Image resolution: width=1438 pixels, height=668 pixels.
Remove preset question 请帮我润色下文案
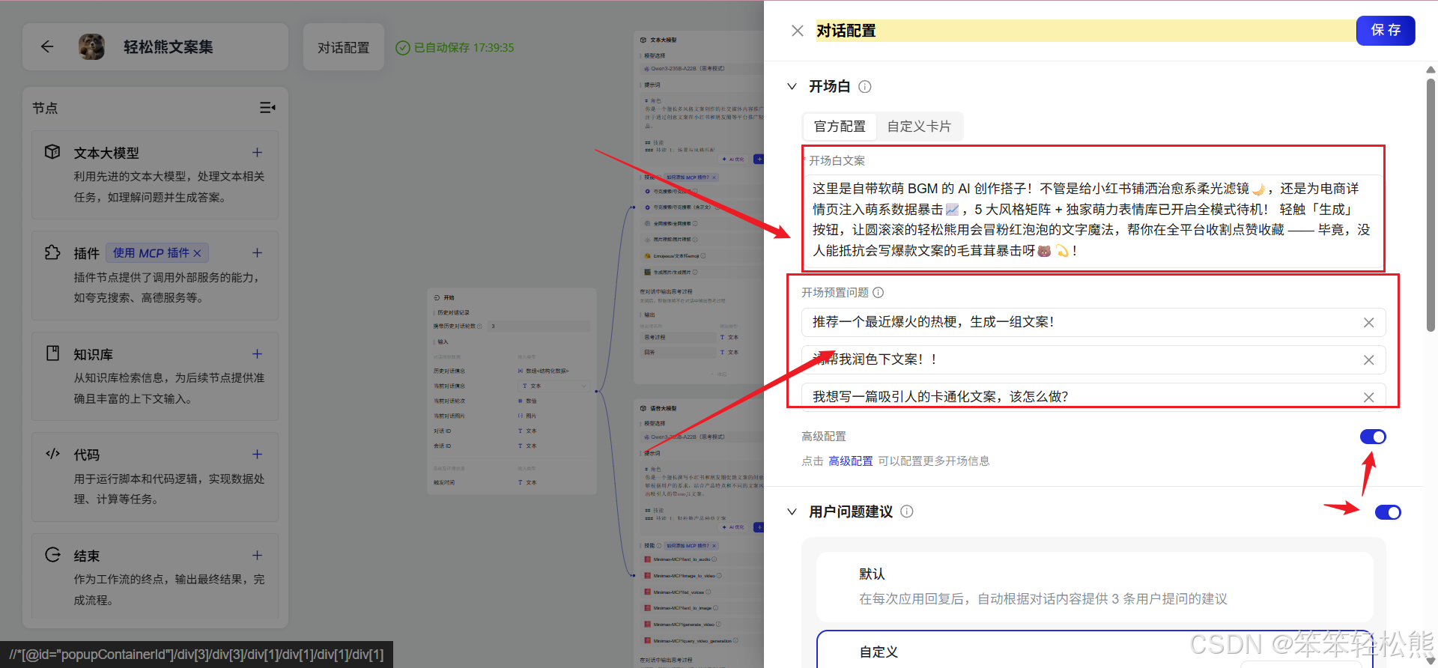coord(1368,360)
